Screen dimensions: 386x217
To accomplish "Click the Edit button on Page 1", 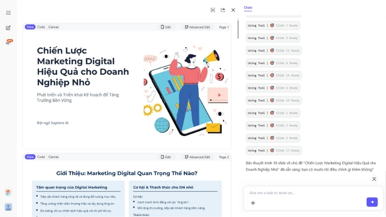I will (165, 27).
